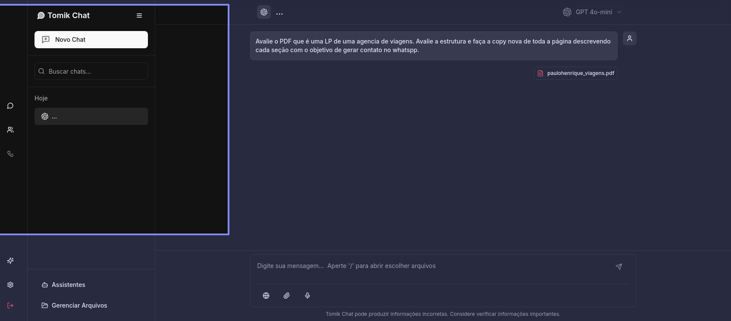This screenshot has width=731, height=321.
Task: Open Gerenciar Arquivos
Action: (x=79, y=305)
